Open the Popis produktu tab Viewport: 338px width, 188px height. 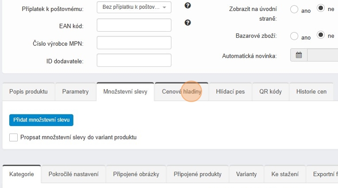(28, 92)
